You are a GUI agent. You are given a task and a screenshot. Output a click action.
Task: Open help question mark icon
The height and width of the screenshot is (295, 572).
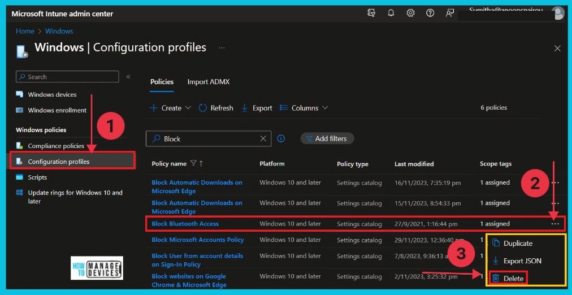pyautogui.click(x=430, y=14)
